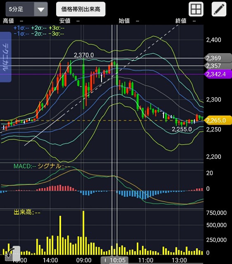Tap the MACD indicator label
Viewport: 232px width, 264px height.
pos(25,166)
